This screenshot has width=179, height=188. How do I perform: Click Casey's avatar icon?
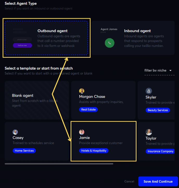point(15,132)
